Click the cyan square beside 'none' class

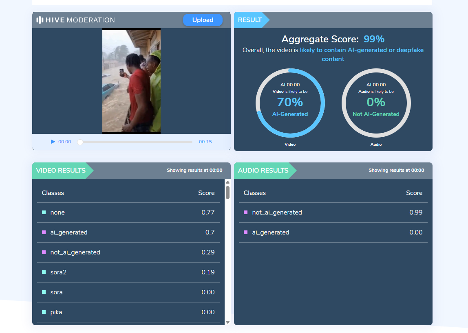44,213
